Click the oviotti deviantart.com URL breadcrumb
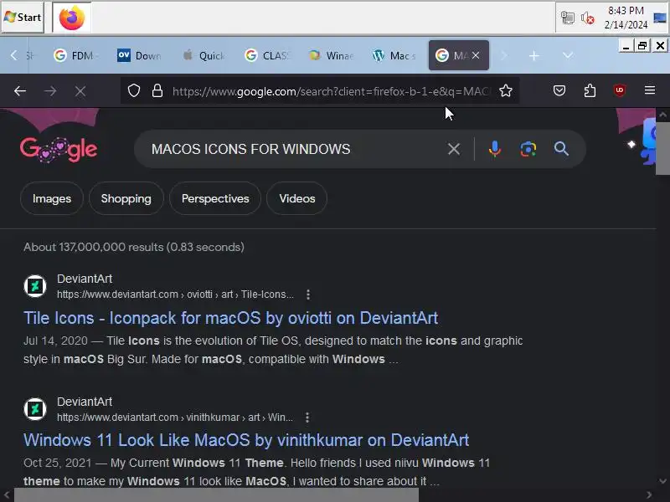 [175, 295]
